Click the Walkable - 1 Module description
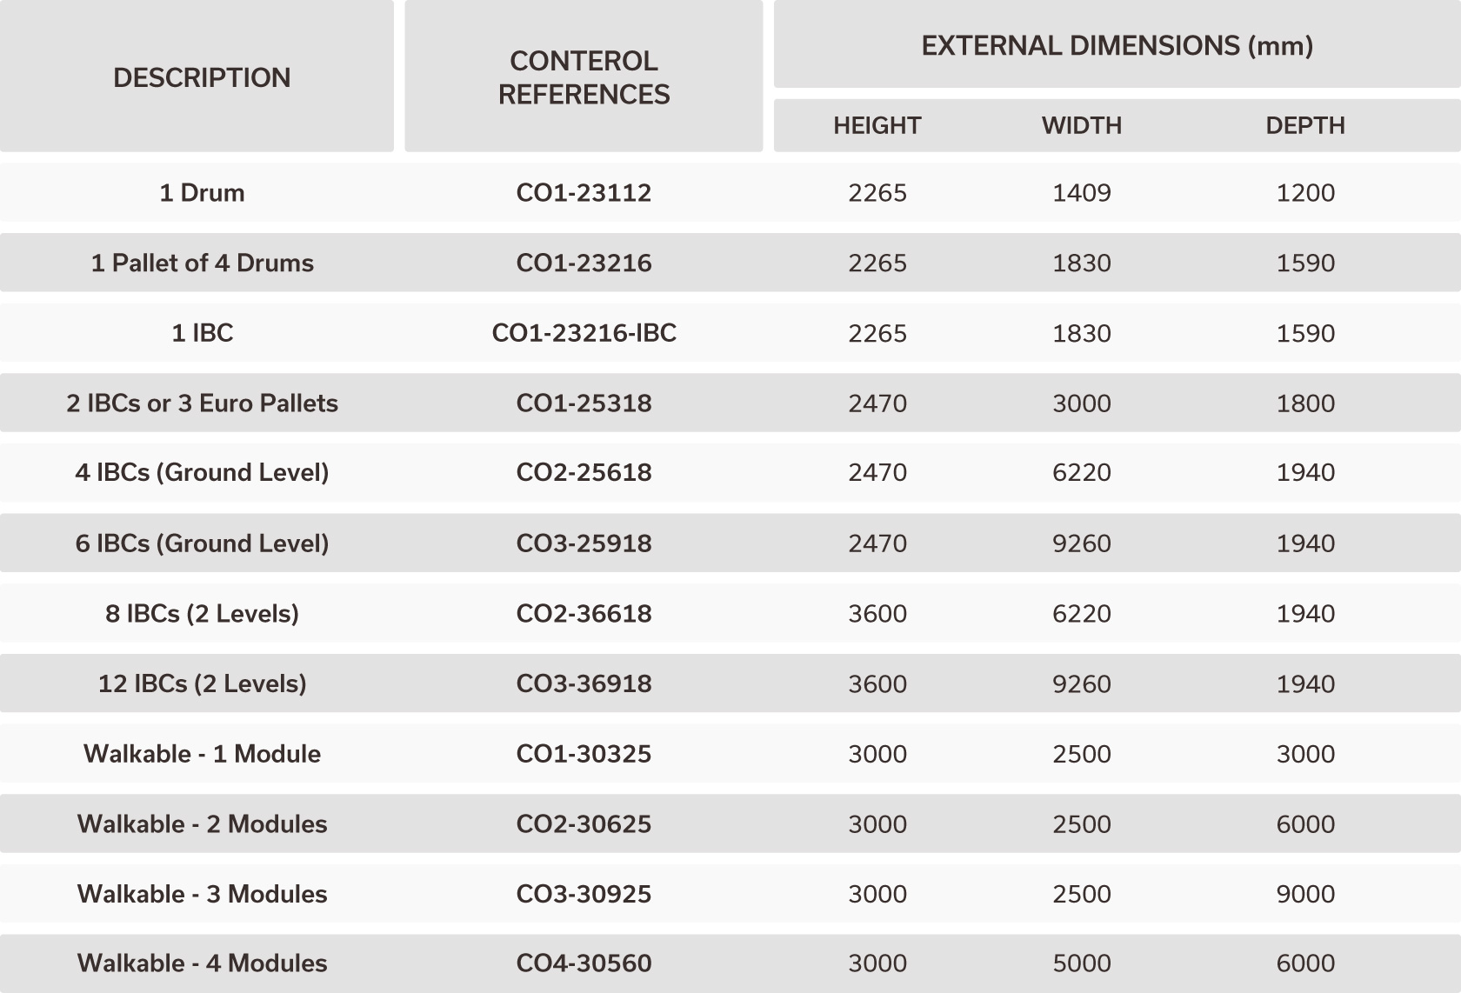 tap(202, 754)
